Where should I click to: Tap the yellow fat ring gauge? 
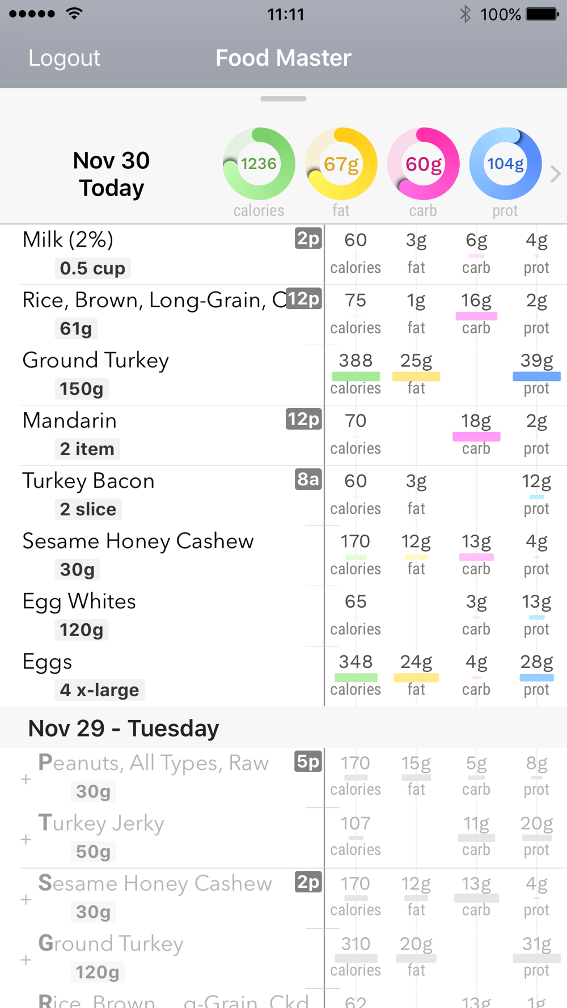[x=341, y=164]
